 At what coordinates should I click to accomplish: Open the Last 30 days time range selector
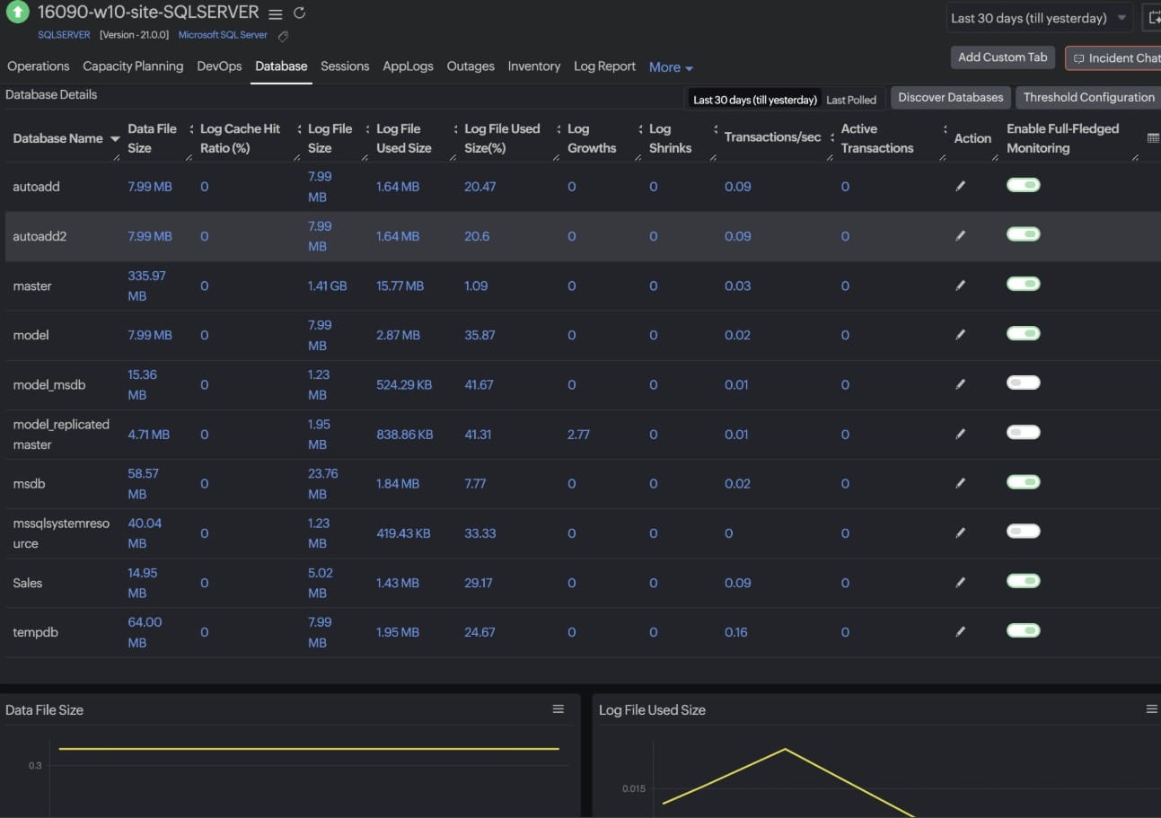click(1034, 17)
